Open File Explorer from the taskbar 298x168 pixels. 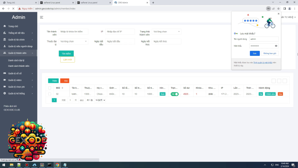(11, 165)
